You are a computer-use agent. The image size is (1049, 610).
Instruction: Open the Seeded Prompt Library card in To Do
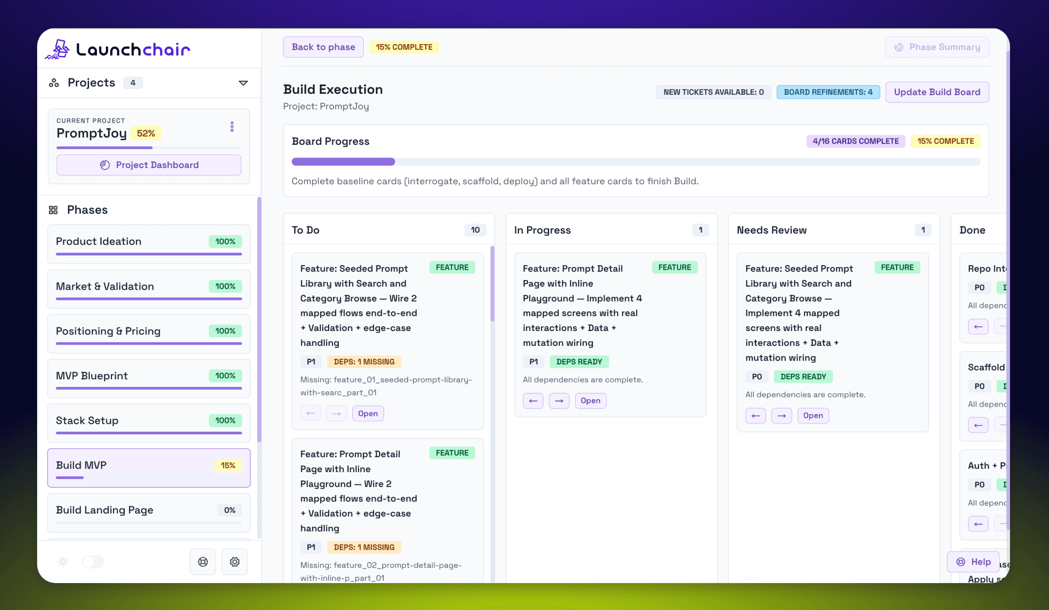[368, 413]
